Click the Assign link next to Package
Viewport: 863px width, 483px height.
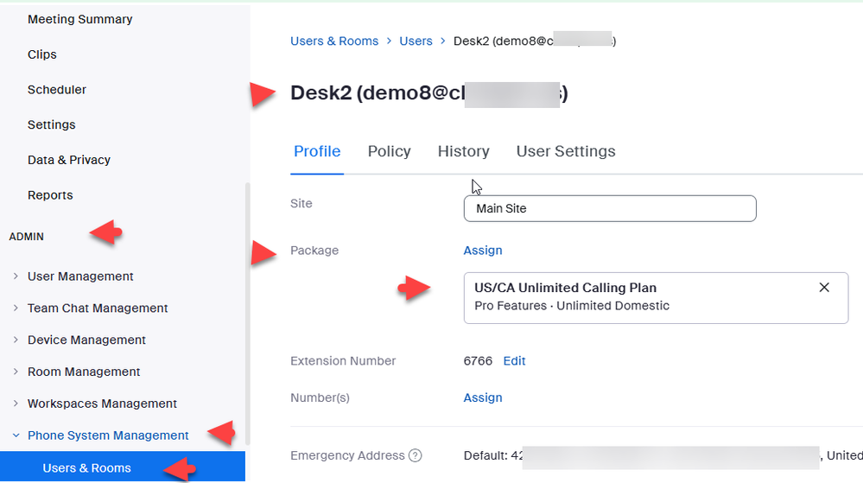pos(483,251)
